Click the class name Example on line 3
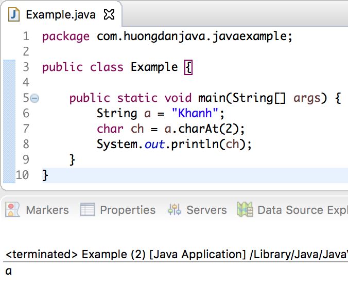The height and width of the screenshot is (287, 348). [154, 67]
